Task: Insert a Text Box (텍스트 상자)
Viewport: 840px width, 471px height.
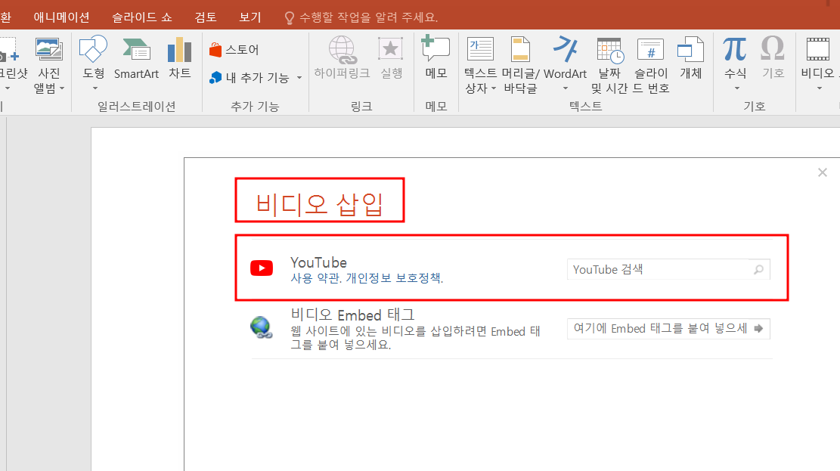Action: coord(481,65)
